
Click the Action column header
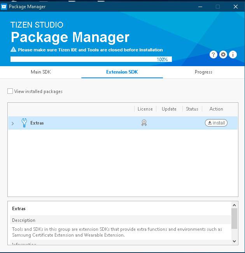click(x=216, y=109)
